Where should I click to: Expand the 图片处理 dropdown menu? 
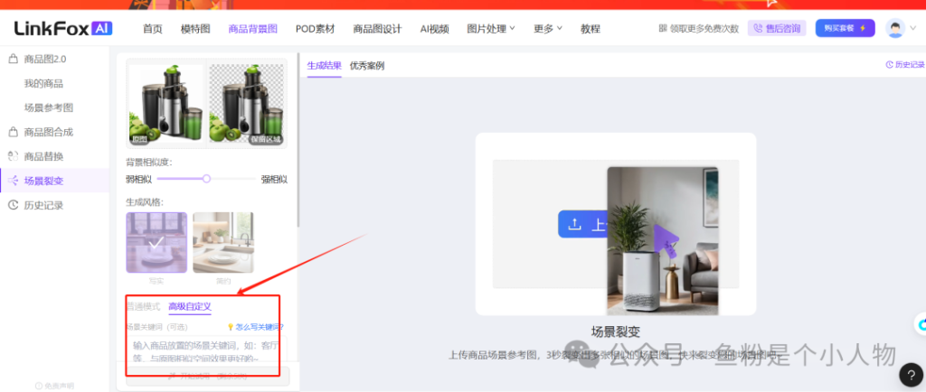click(x=491, y=28)
